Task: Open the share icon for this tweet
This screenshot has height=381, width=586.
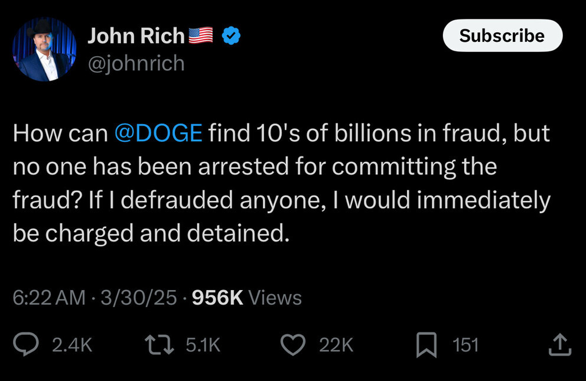Action: (x=559, y=345)
